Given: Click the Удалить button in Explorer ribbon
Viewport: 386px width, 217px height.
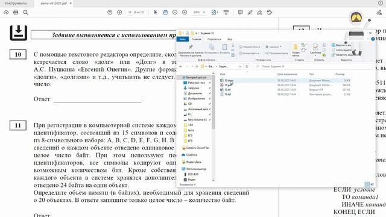Looking at the screenshot, I should click(x=273, y=47).
